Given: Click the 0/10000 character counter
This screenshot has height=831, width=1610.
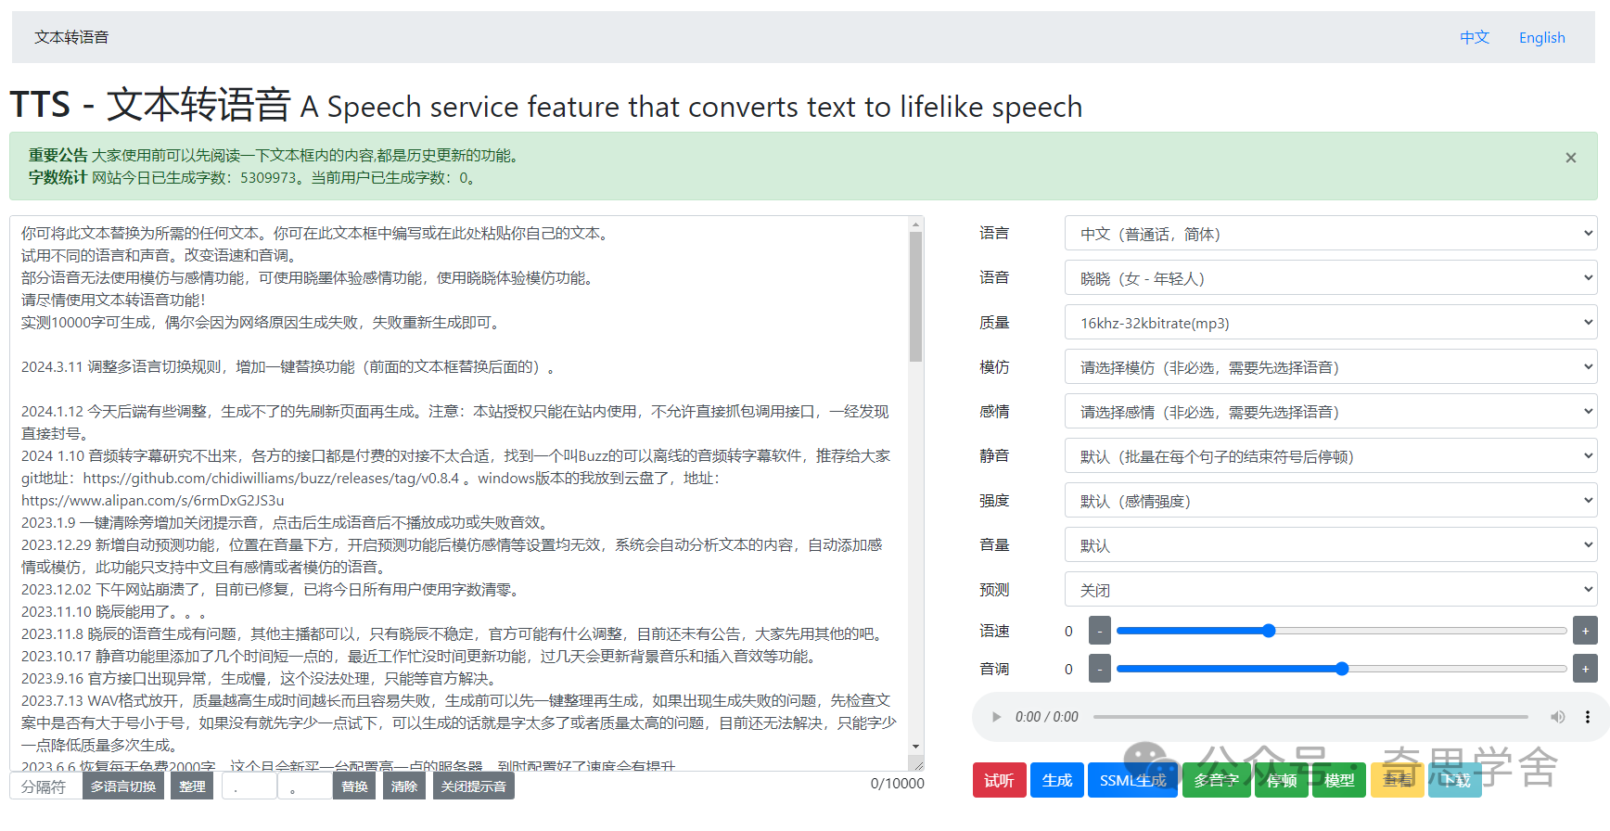Looking at the screenshot, I should [897, 784].
